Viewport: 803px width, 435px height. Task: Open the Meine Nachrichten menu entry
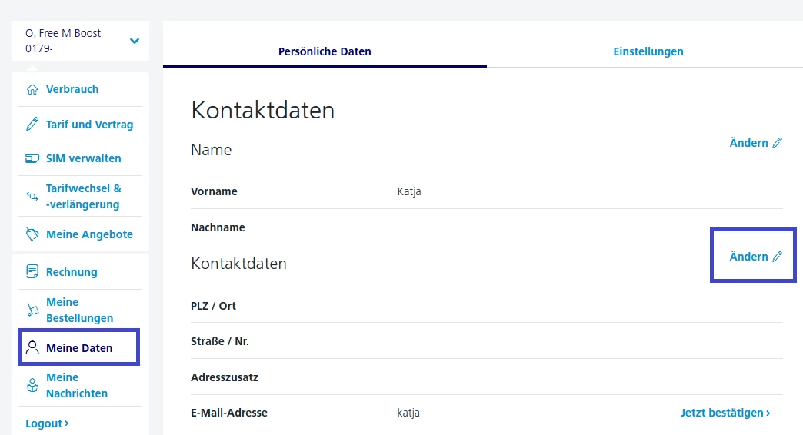click(x=77, y=385)
